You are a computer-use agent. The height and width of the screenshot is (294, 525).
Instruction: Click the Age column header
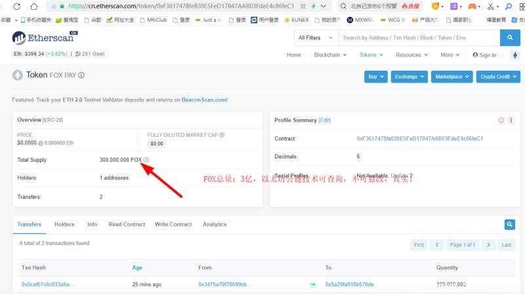137,268
